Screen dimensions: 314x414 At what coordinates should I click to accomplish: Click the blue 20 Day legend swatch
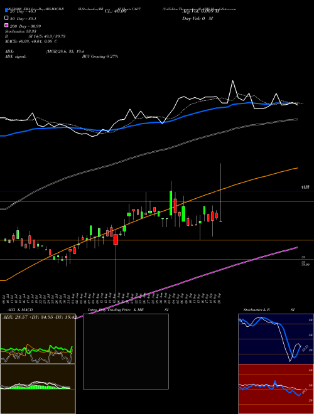(7, 10)
